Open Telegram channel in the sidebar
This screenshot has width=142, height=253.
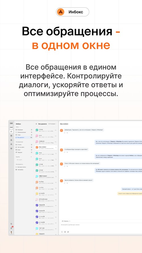[x=24, y=152]
